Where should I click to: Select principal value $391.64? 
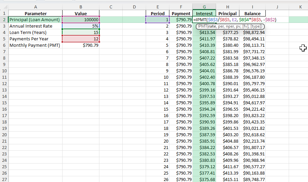tap(228, 90)
